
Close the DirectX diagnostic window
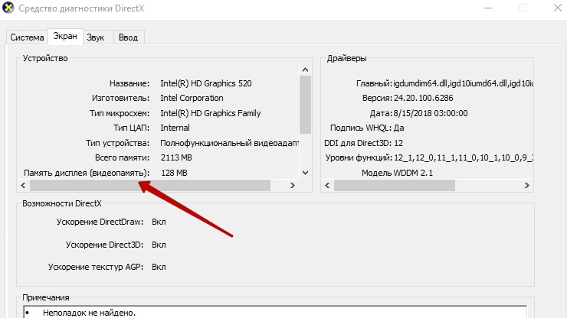coord(558,8)
